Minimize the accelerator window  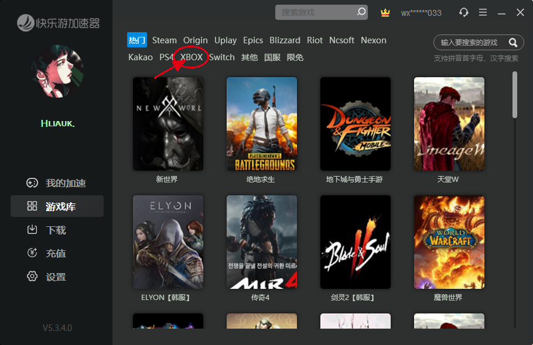coord(501,13)
